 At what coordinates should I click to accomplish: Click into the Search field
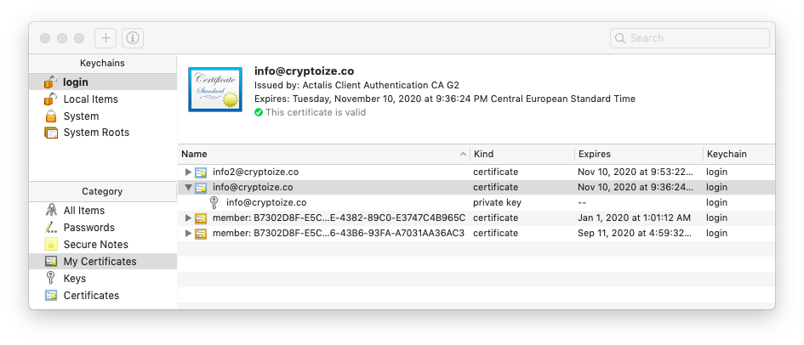tap(690, 38)
